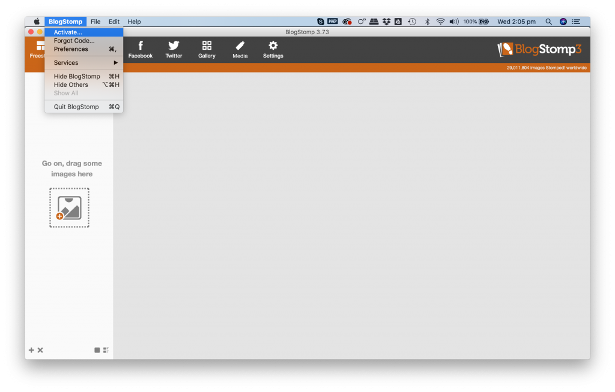Close the open BlogStomp menu bar title
Screen dimensions: 615x392
(65, 22)
